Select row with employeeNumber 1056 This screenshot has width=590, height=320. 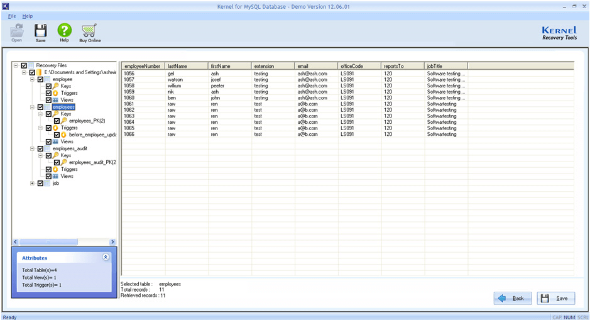[347, 74]
